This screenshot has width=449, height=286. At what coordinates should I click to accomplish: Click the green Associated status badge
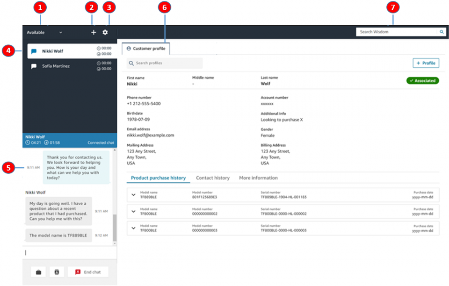tap(423, 80)
